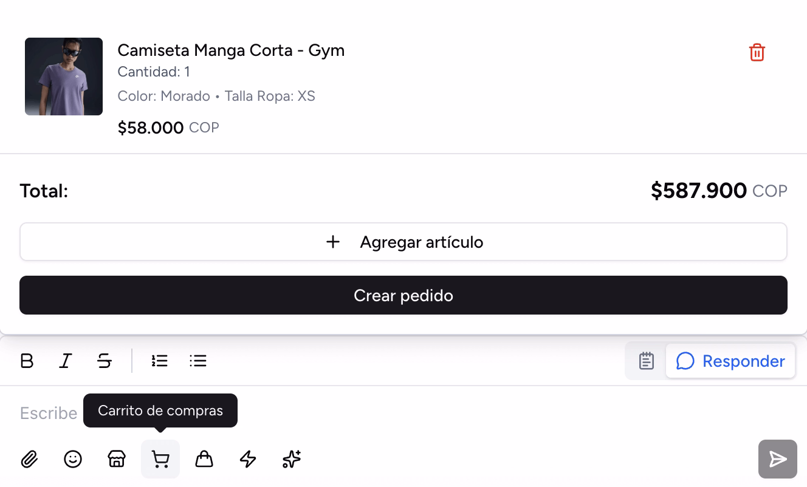Viewport: 807px width, 487px height.
Task: Insert a numbered list
Action: pyautogui.click(x=159, y=361)
